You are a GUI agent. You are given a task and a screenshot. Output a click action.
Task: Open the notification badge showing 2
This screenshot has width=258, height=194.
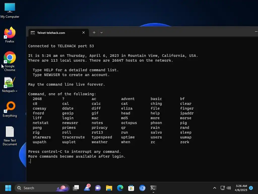point(251,188)
